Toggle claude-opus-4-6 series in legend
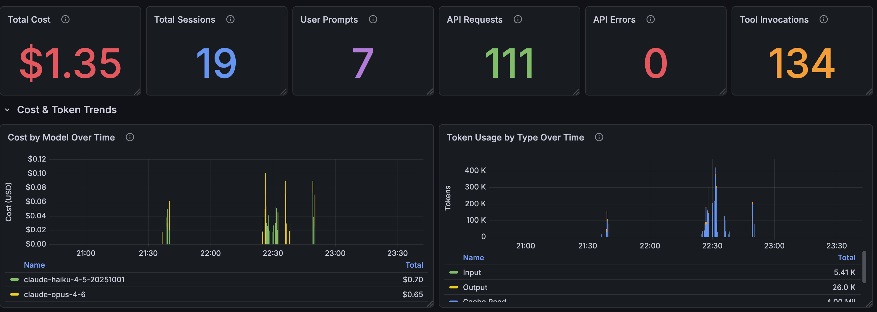Screen dimensions: 877x312 [55, 294]
